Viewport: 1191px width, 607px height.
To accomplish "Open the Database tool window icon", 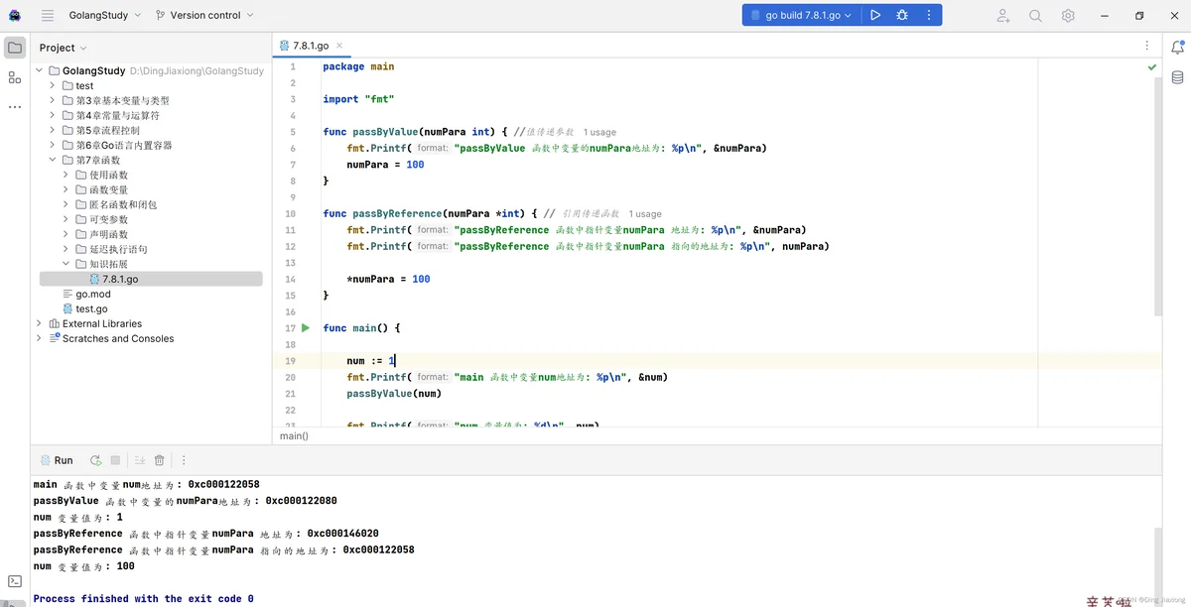I will (1178, 77).
